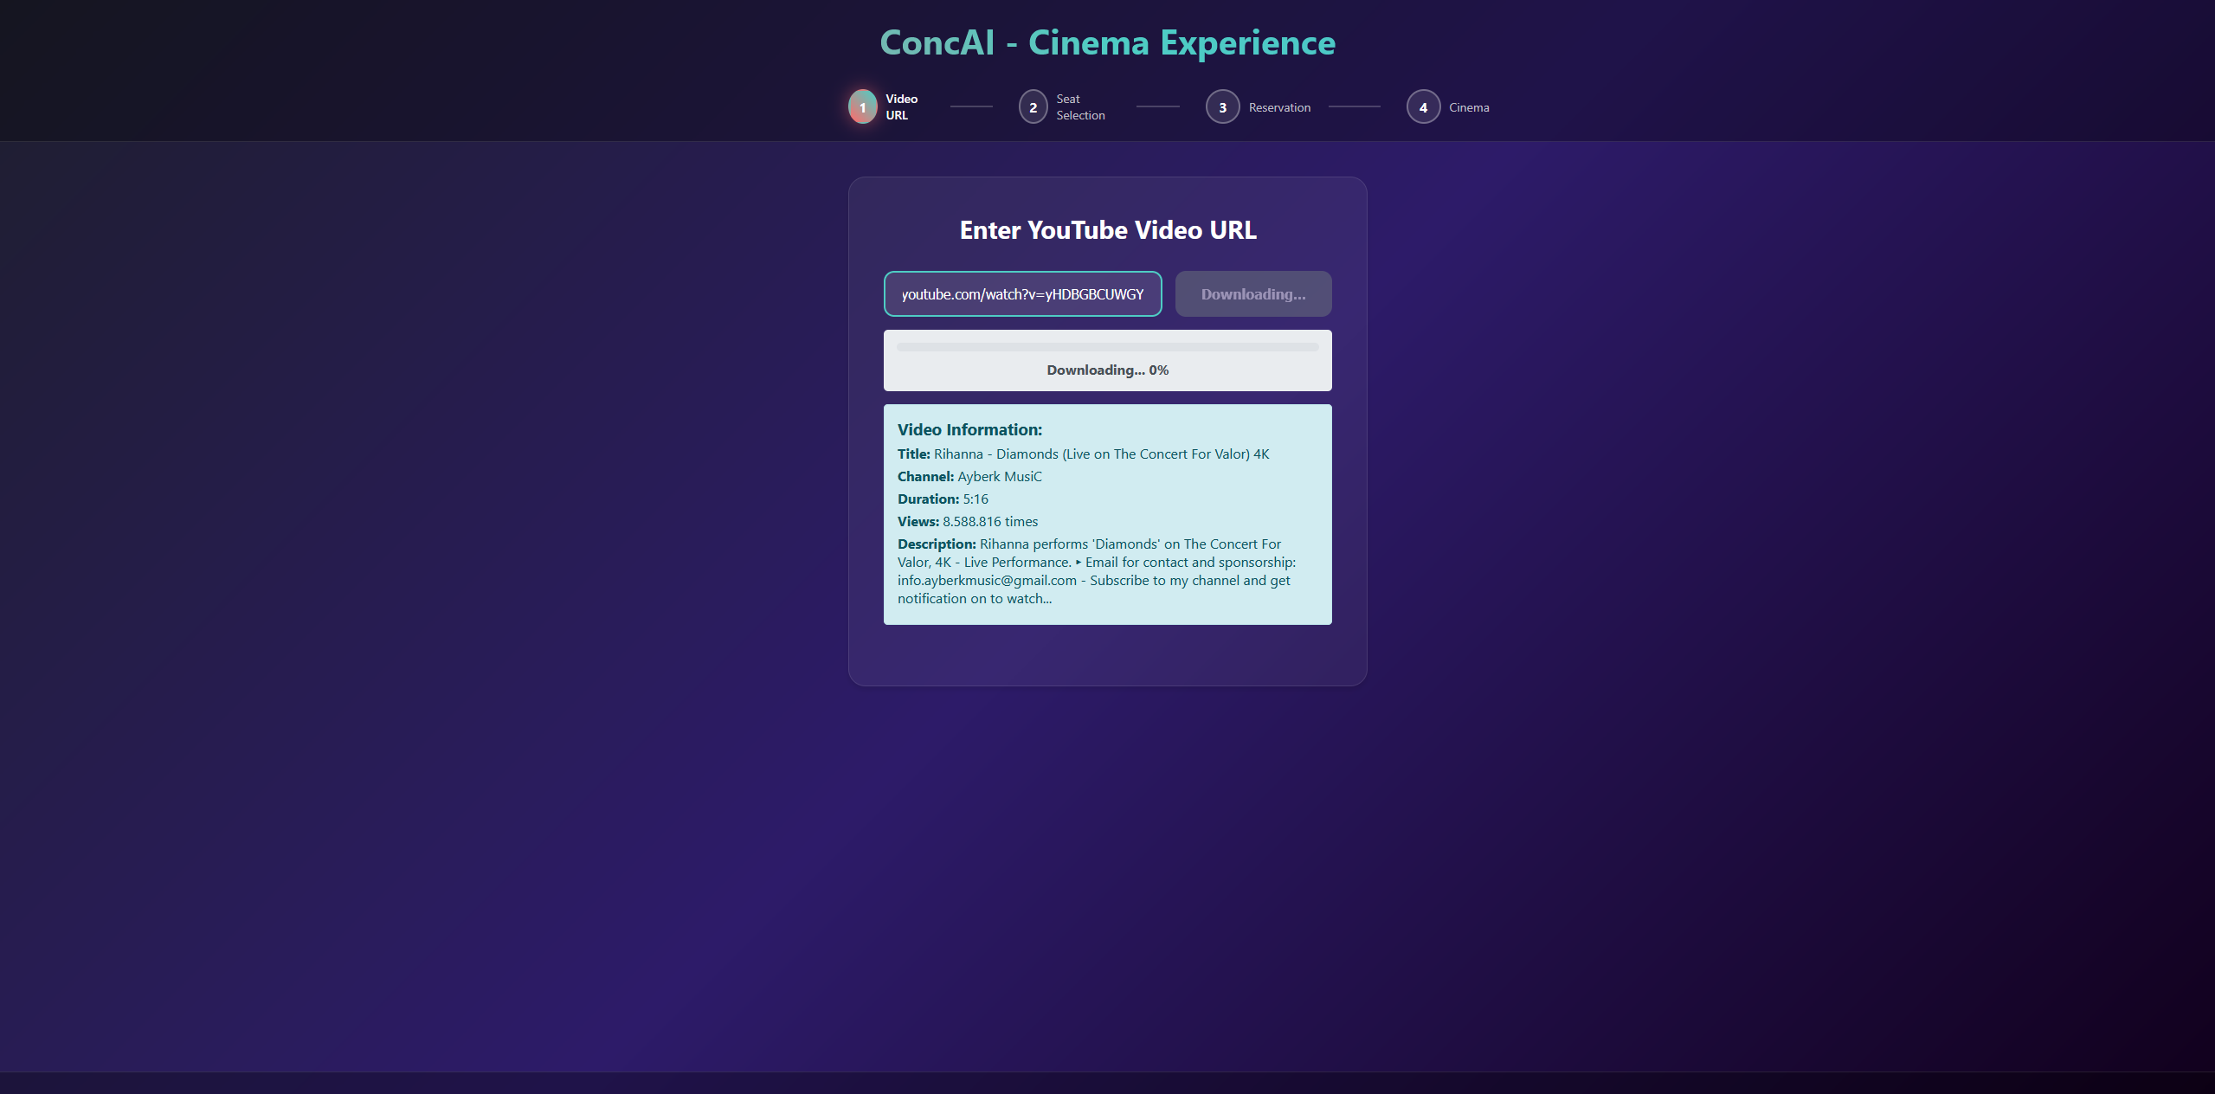Click the step 4 circle icon
The width and height of the screenshot is (2215, 1094).
coord(1423,107)
